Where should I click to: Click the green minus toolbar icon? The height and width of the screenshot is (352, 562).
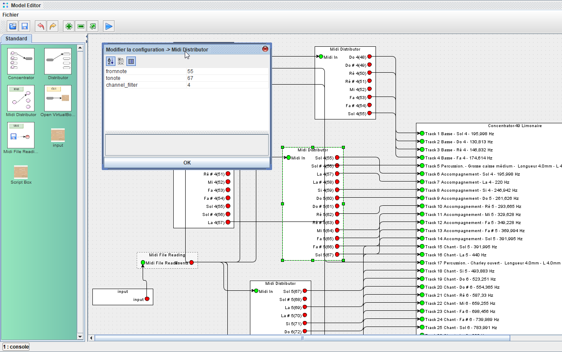point(80,26)
